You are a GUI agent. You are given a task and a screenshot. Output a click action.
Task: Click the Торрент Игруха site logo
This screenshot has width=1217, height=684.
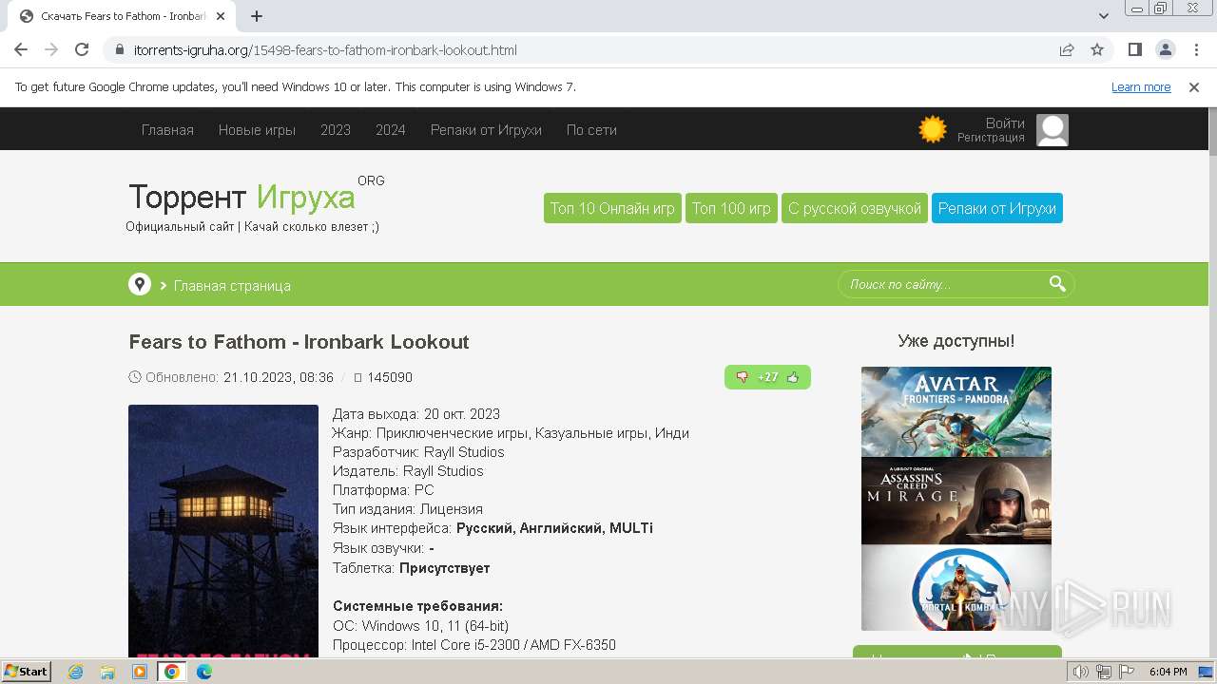click(242, 197)
